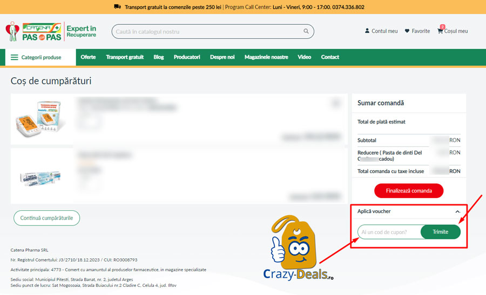
Task: Click the Sumar comandă heading
Action: pyautogui.click(x=381, y=103)
